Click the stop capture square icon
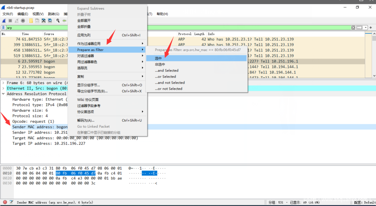This screenshot has width=376, height=206. pos(10,21)
